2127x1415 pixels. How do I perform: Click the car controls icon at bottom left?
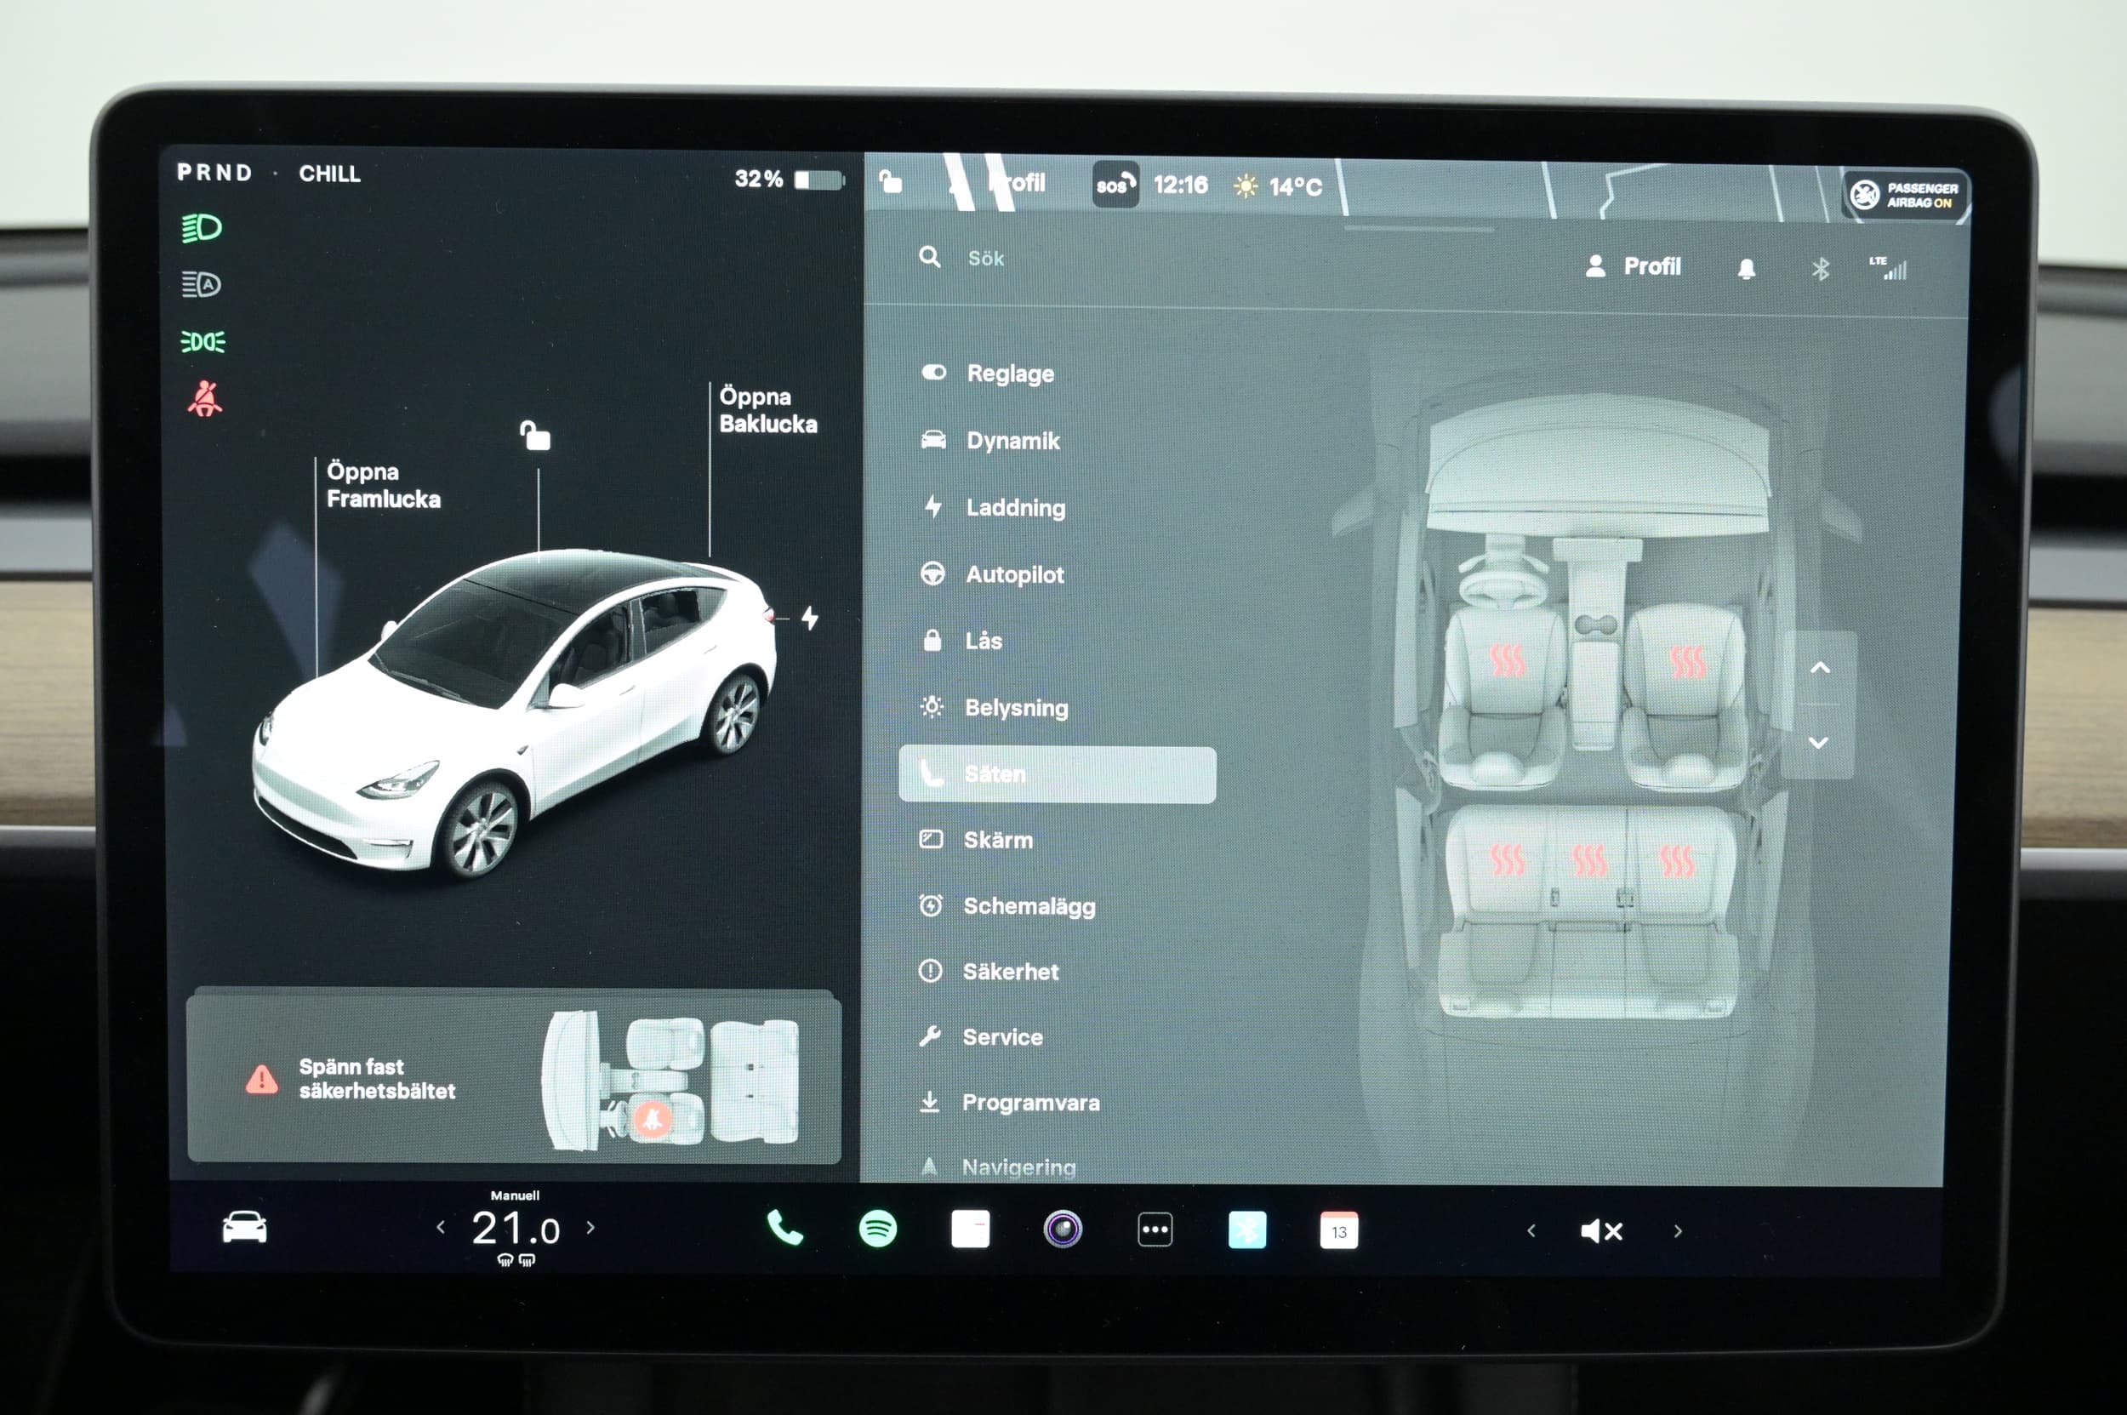[243, 1227]
